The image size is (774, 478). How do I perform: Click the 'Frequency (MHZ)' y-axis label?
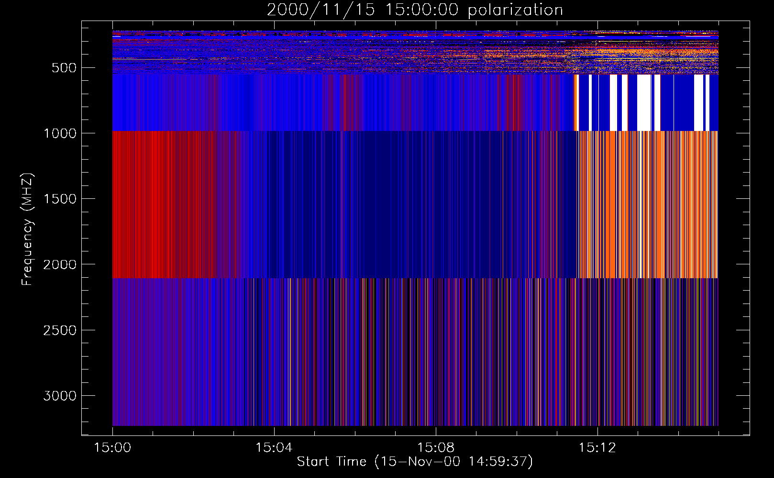click(27, 229)
